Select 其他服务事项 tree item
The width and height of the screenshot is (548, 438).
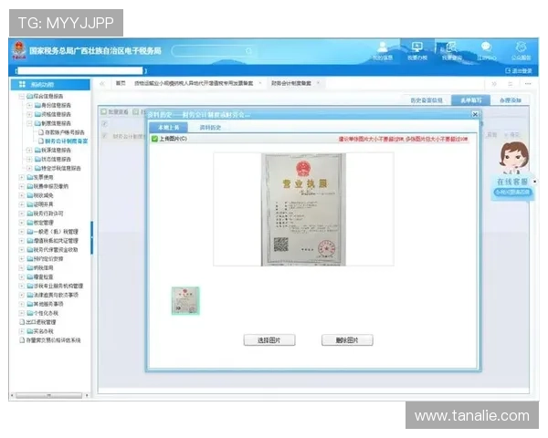(45, 304)
